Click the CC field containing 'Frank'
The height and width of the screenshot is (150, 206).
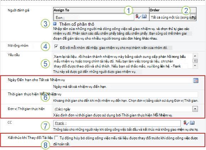(x=117, y=123)
